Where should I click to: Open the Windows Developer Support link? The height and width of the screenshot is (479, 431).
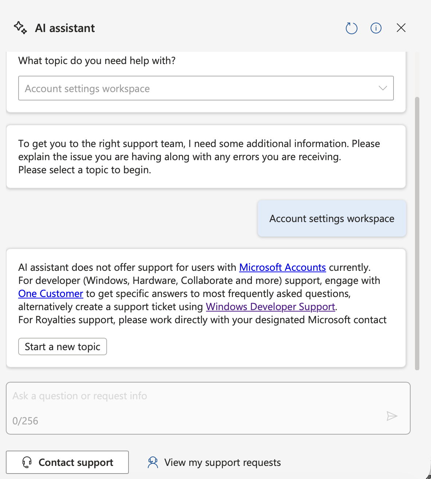point(270,307)
